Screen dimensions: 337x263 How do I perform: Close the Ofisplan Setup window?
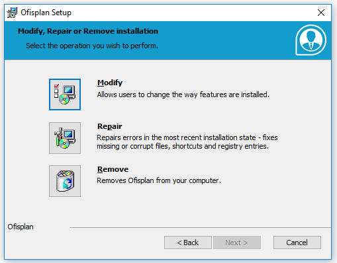pos(321,13)
